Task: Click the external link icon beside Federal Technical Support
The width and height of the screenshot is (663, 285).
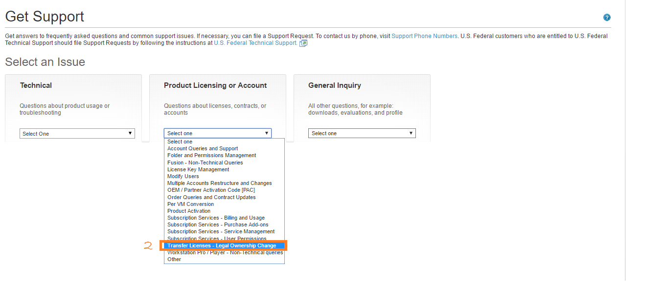Action: 303,43
